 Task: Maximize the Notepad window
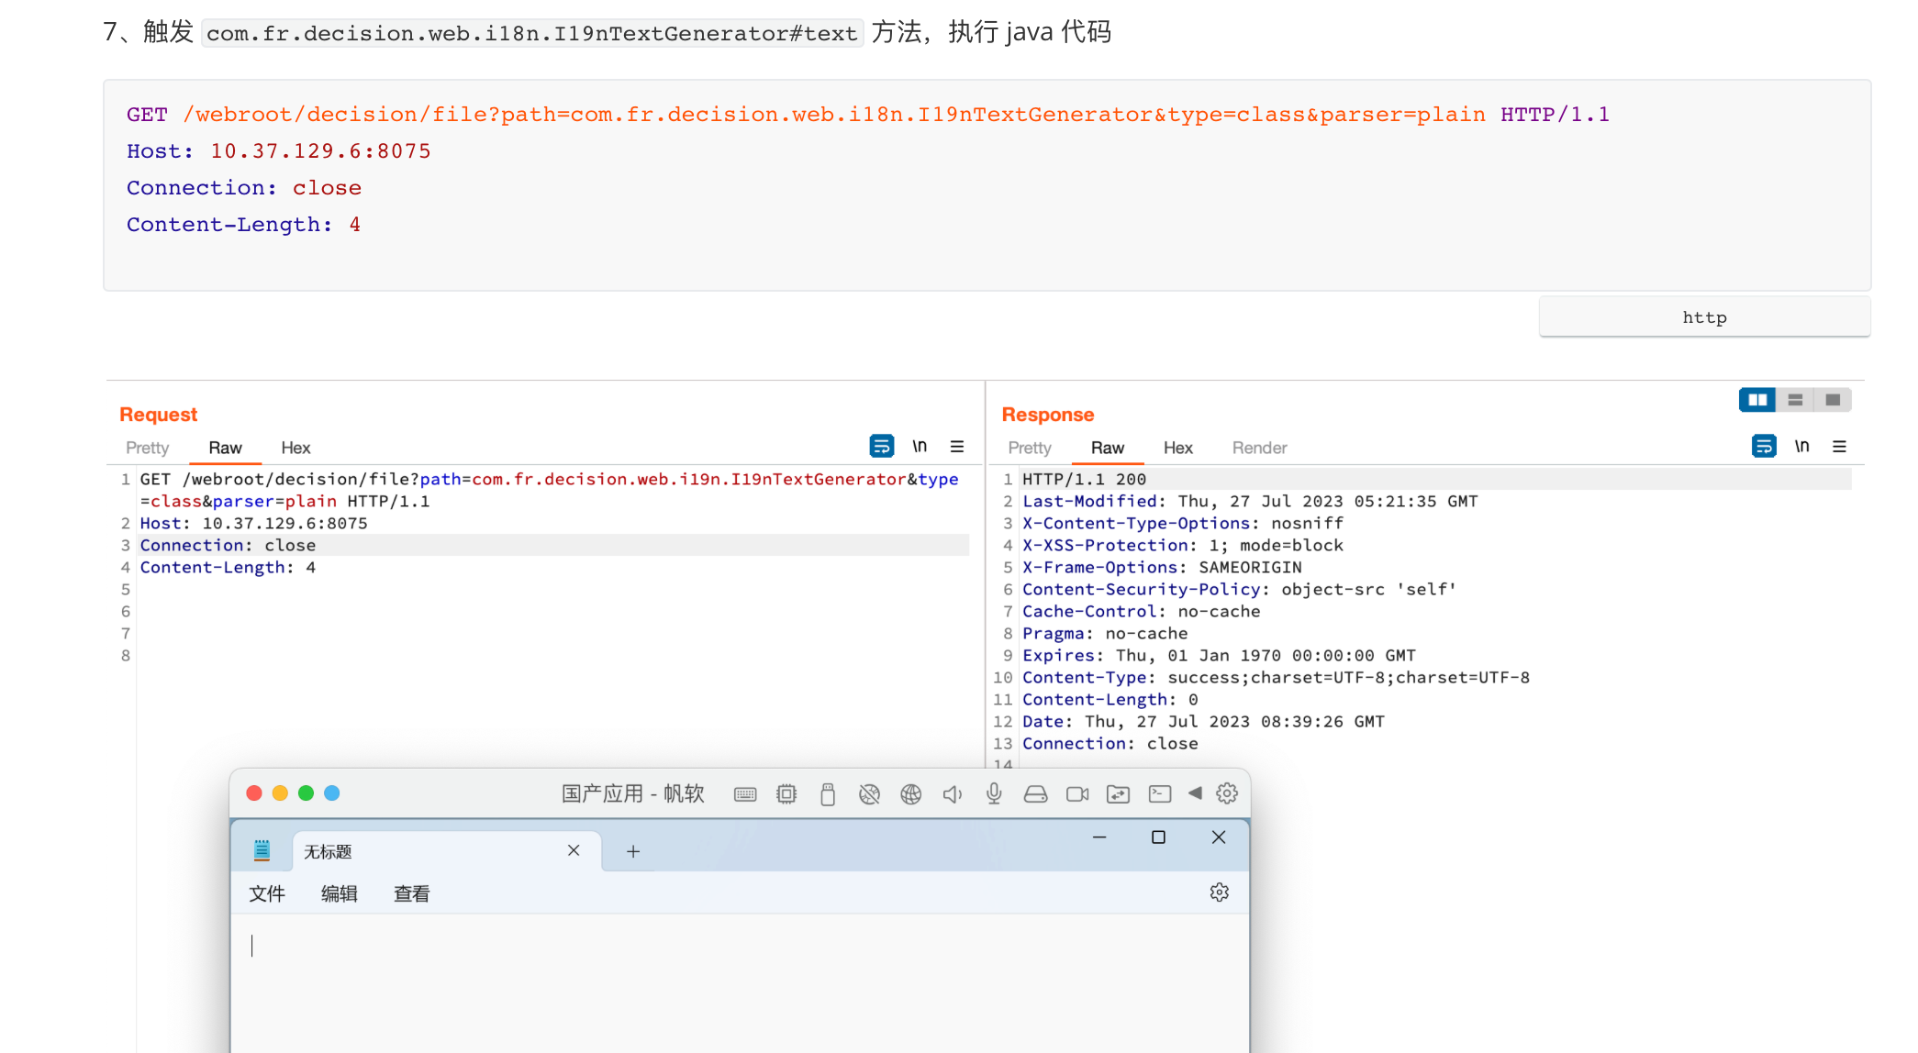tap(1158, 837)
